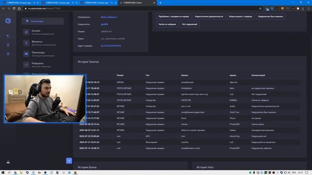This screenshot has height=175, width=312.
Task: Open browser extensions puzzle icon
Action: click(298, 9)
